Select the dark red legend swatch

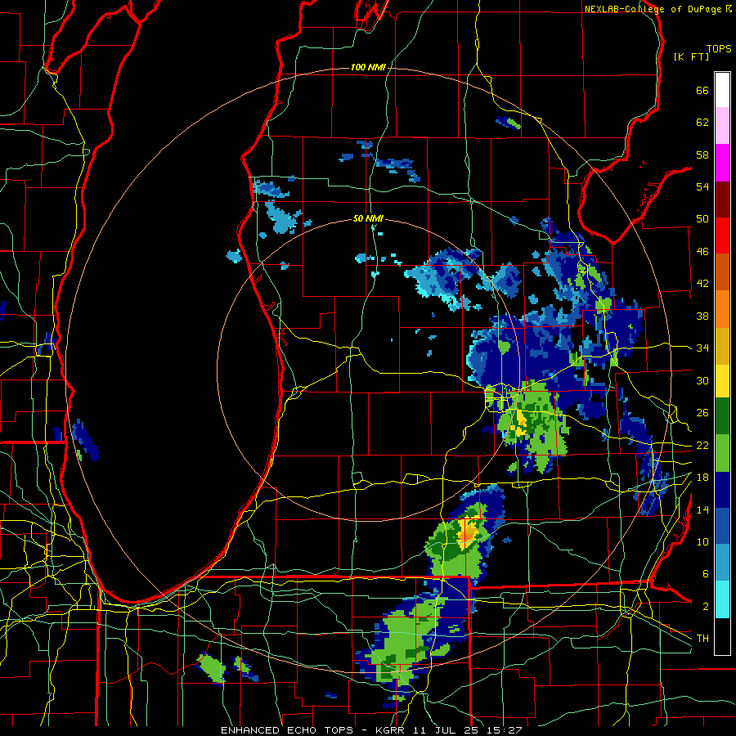click(722, 200)
